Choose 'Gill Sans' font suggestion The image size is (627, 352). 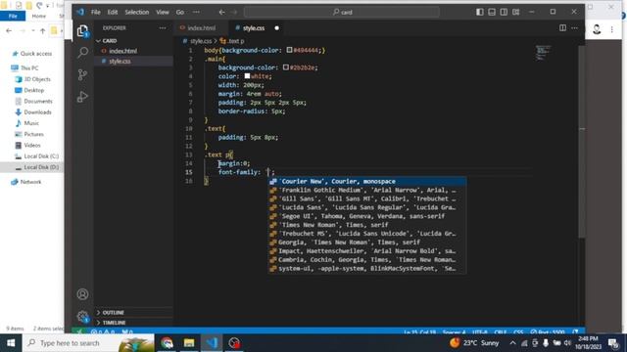367,198
